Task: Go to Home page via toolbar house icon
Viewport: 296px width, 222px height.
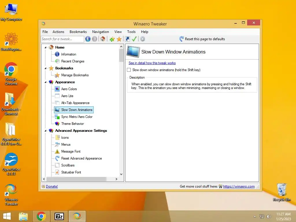Action: point(103,39)
